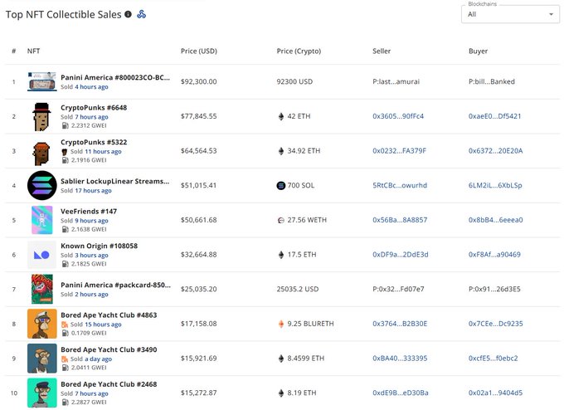
Task: Open seller address 0xdE9B...eD30Ba
Action: (401, 393)
